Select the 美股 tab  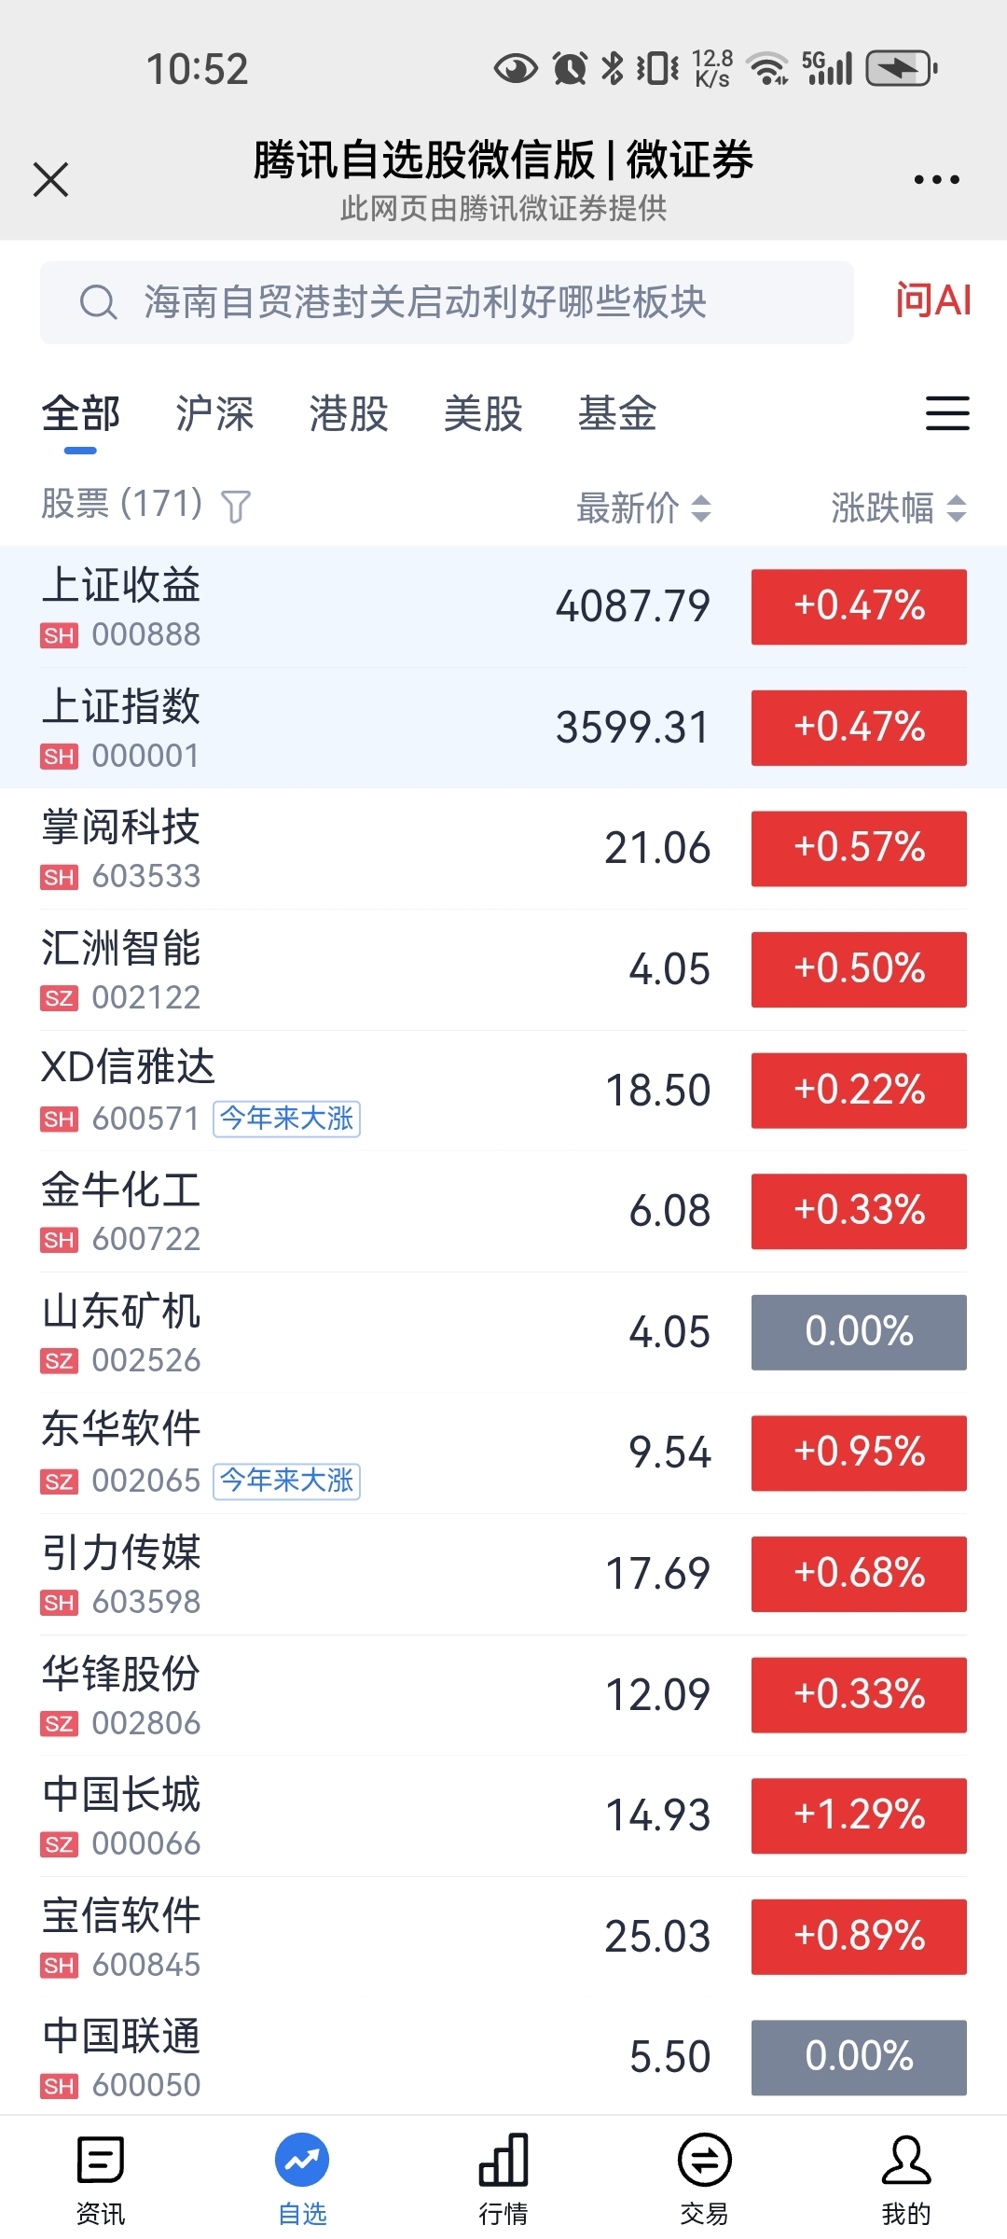point(483,413)
